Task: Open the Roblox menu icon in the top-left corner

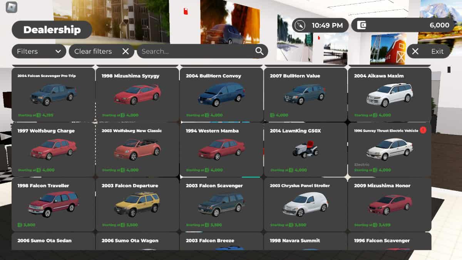Action: [x=12, y=7]
